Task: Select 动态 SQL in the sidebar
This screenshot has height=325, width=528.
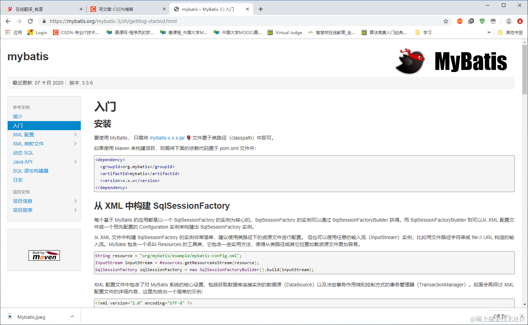Action: (x=23, y=152)
